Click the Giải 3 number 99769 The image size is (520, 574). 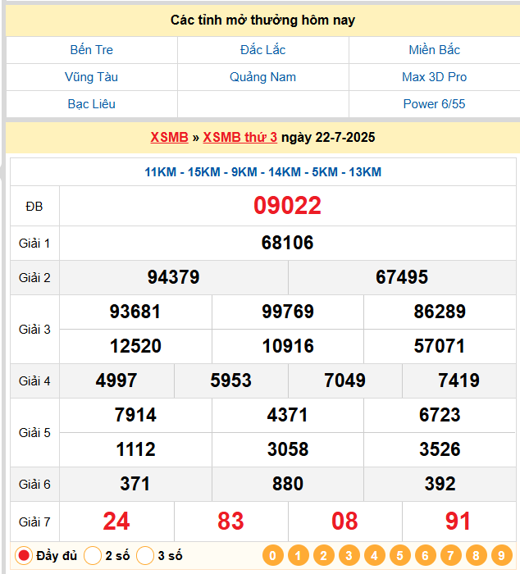point(288,312)
